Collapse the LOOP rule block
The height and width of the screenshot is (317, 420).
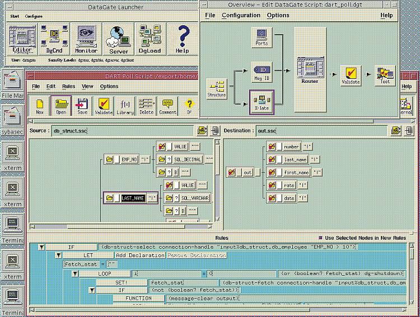click(75, 273)
